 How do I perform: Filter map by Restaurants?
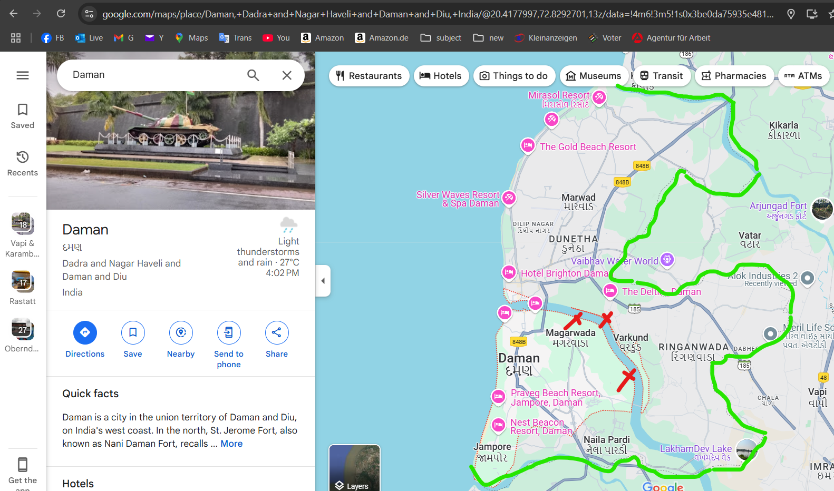(369, 76)
